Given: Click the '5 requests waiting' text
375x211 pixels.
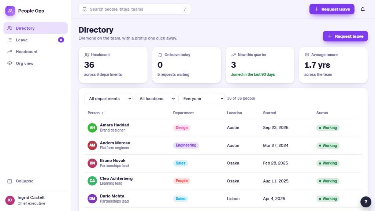Looking at the screenshot, I should [173, 74].
